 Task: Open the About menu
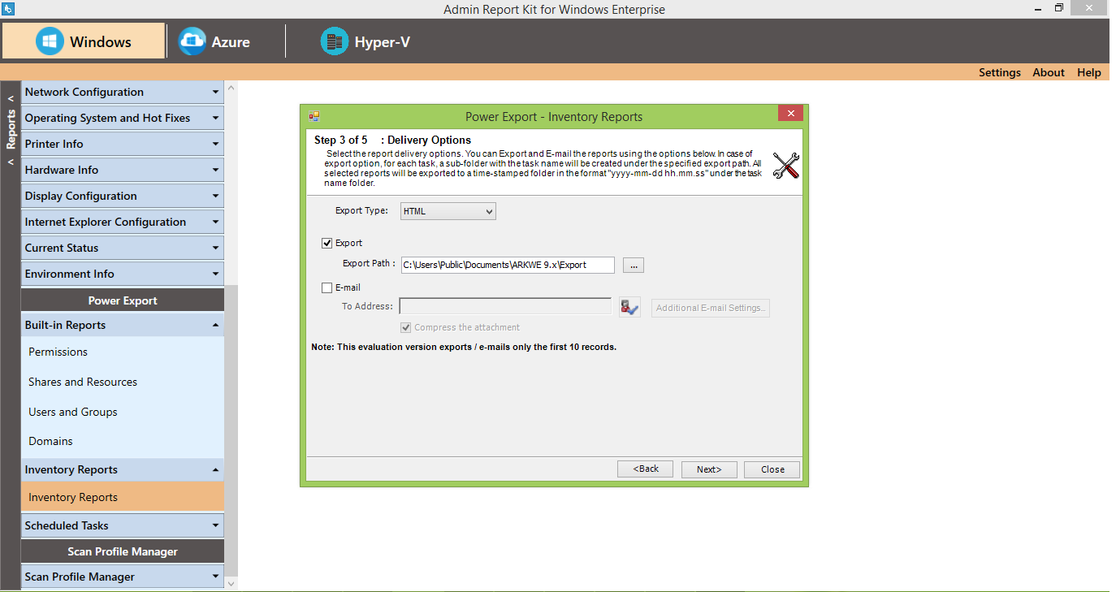point(1049,72)
